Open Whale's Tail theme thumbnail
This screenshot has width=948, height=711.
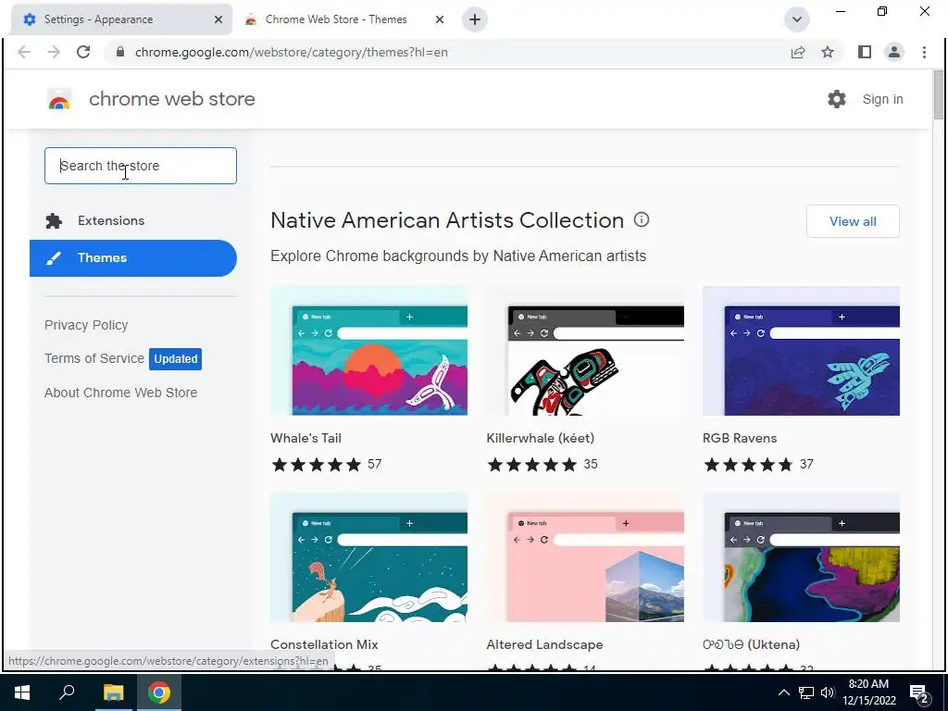(368, 351)
